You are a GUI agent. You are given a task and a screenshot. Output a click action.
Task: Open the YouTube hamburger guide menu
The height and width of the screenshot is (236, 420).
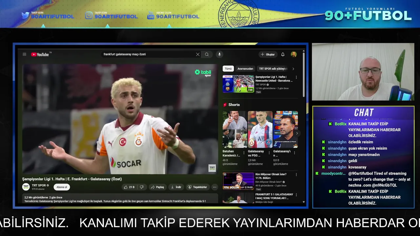pos(24,54)
